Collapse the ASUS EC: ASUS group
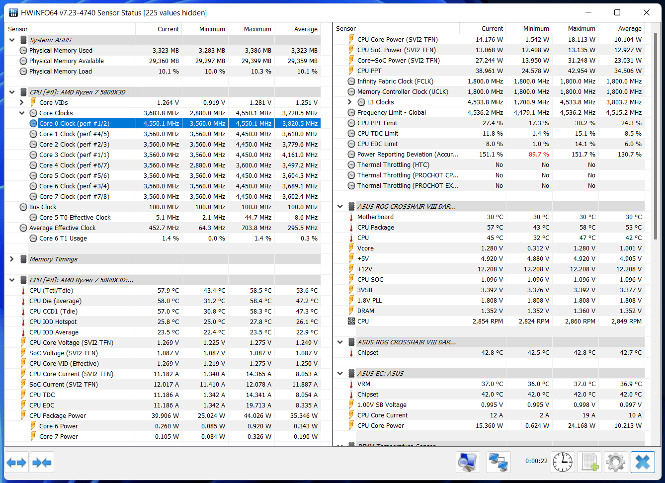Image resolution: width=665 pixels, height=483 pixels. (340, 373)
